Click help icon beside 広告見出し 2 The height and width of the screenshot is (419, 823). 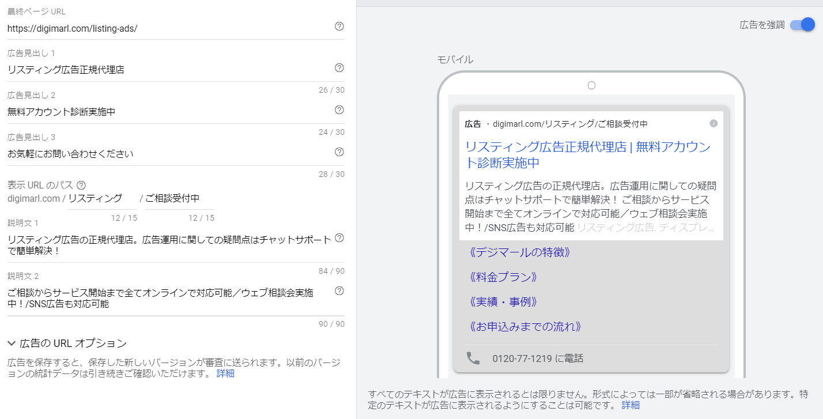coord(339,110)
